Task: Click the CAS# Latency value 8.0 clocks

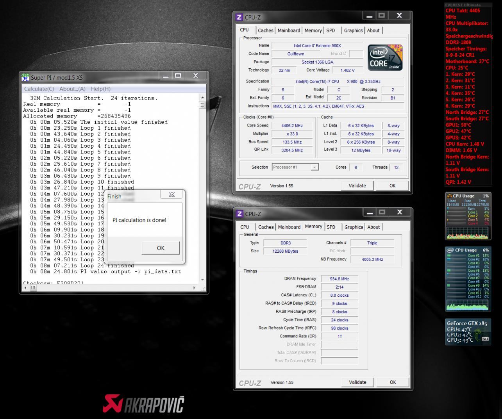Action: (339, 295)
